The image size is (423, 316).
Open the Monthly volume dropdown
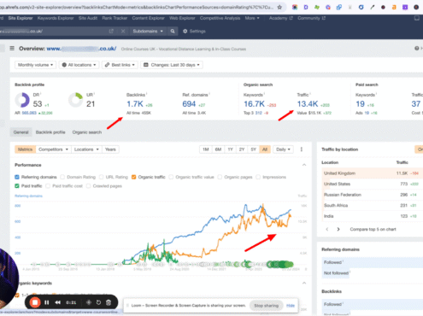click(35, 65)
